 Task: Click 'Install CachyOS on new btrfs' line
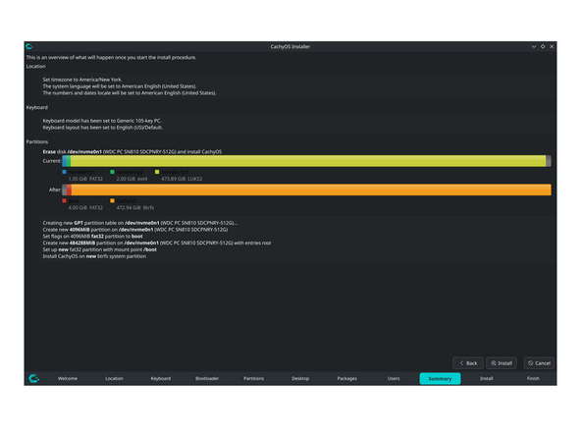(94, 256)
